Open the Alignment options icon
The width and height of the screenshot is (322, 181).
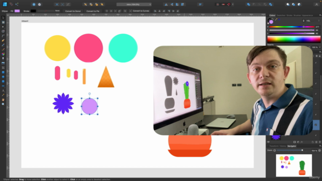point(200,5)
